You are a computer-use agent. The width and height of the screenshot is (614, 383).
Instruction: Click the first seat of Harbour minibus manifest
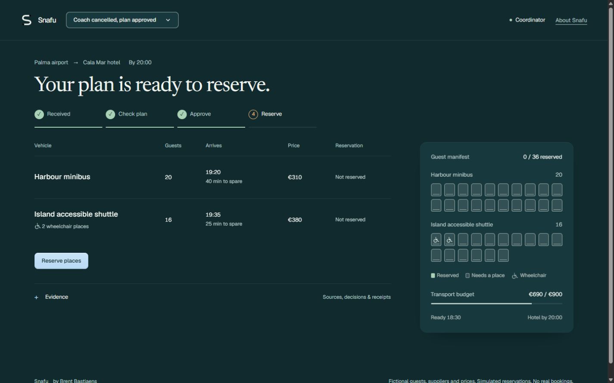pyautogui.click(x=436, y=190)
